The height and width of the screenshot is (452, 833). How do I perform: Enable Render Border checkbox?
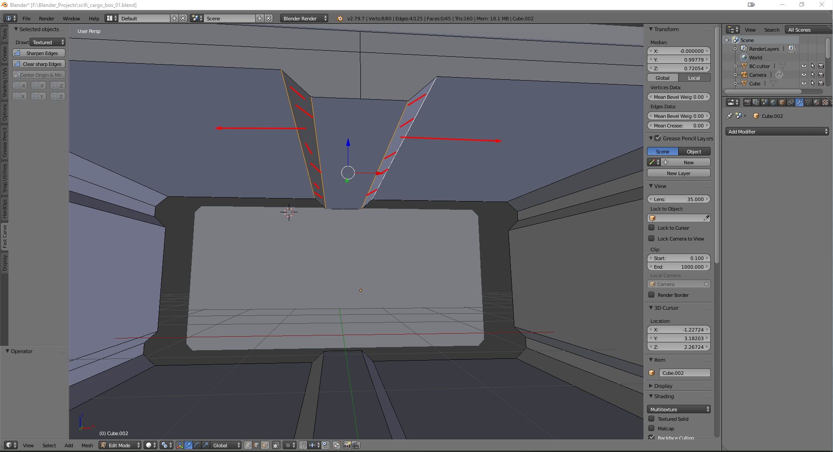coord(651,295)
